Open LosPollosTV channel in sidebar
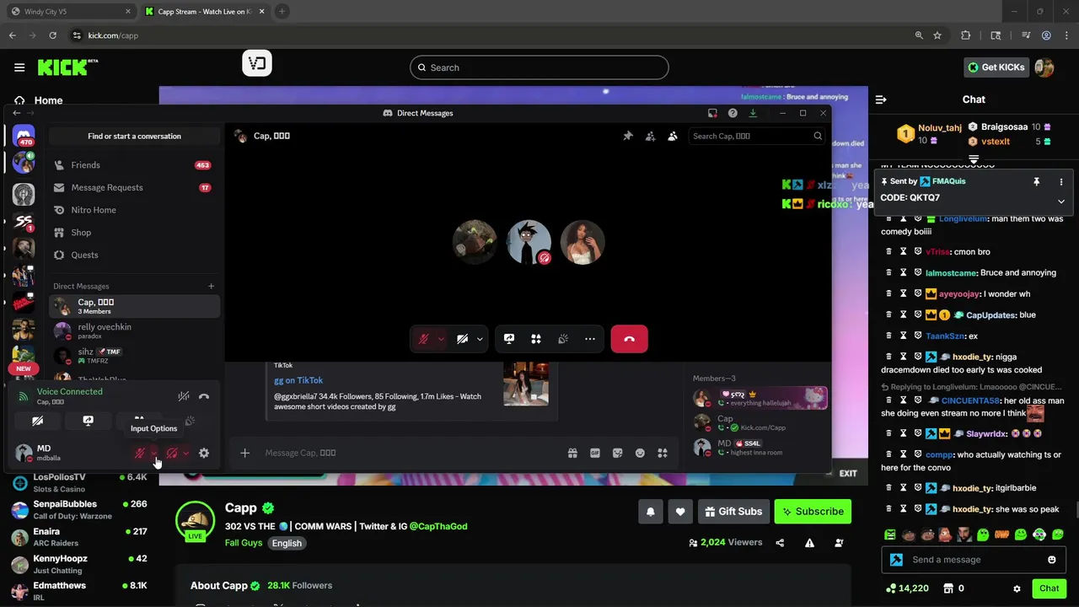1079x607 pixels. [x=80, y=482]
